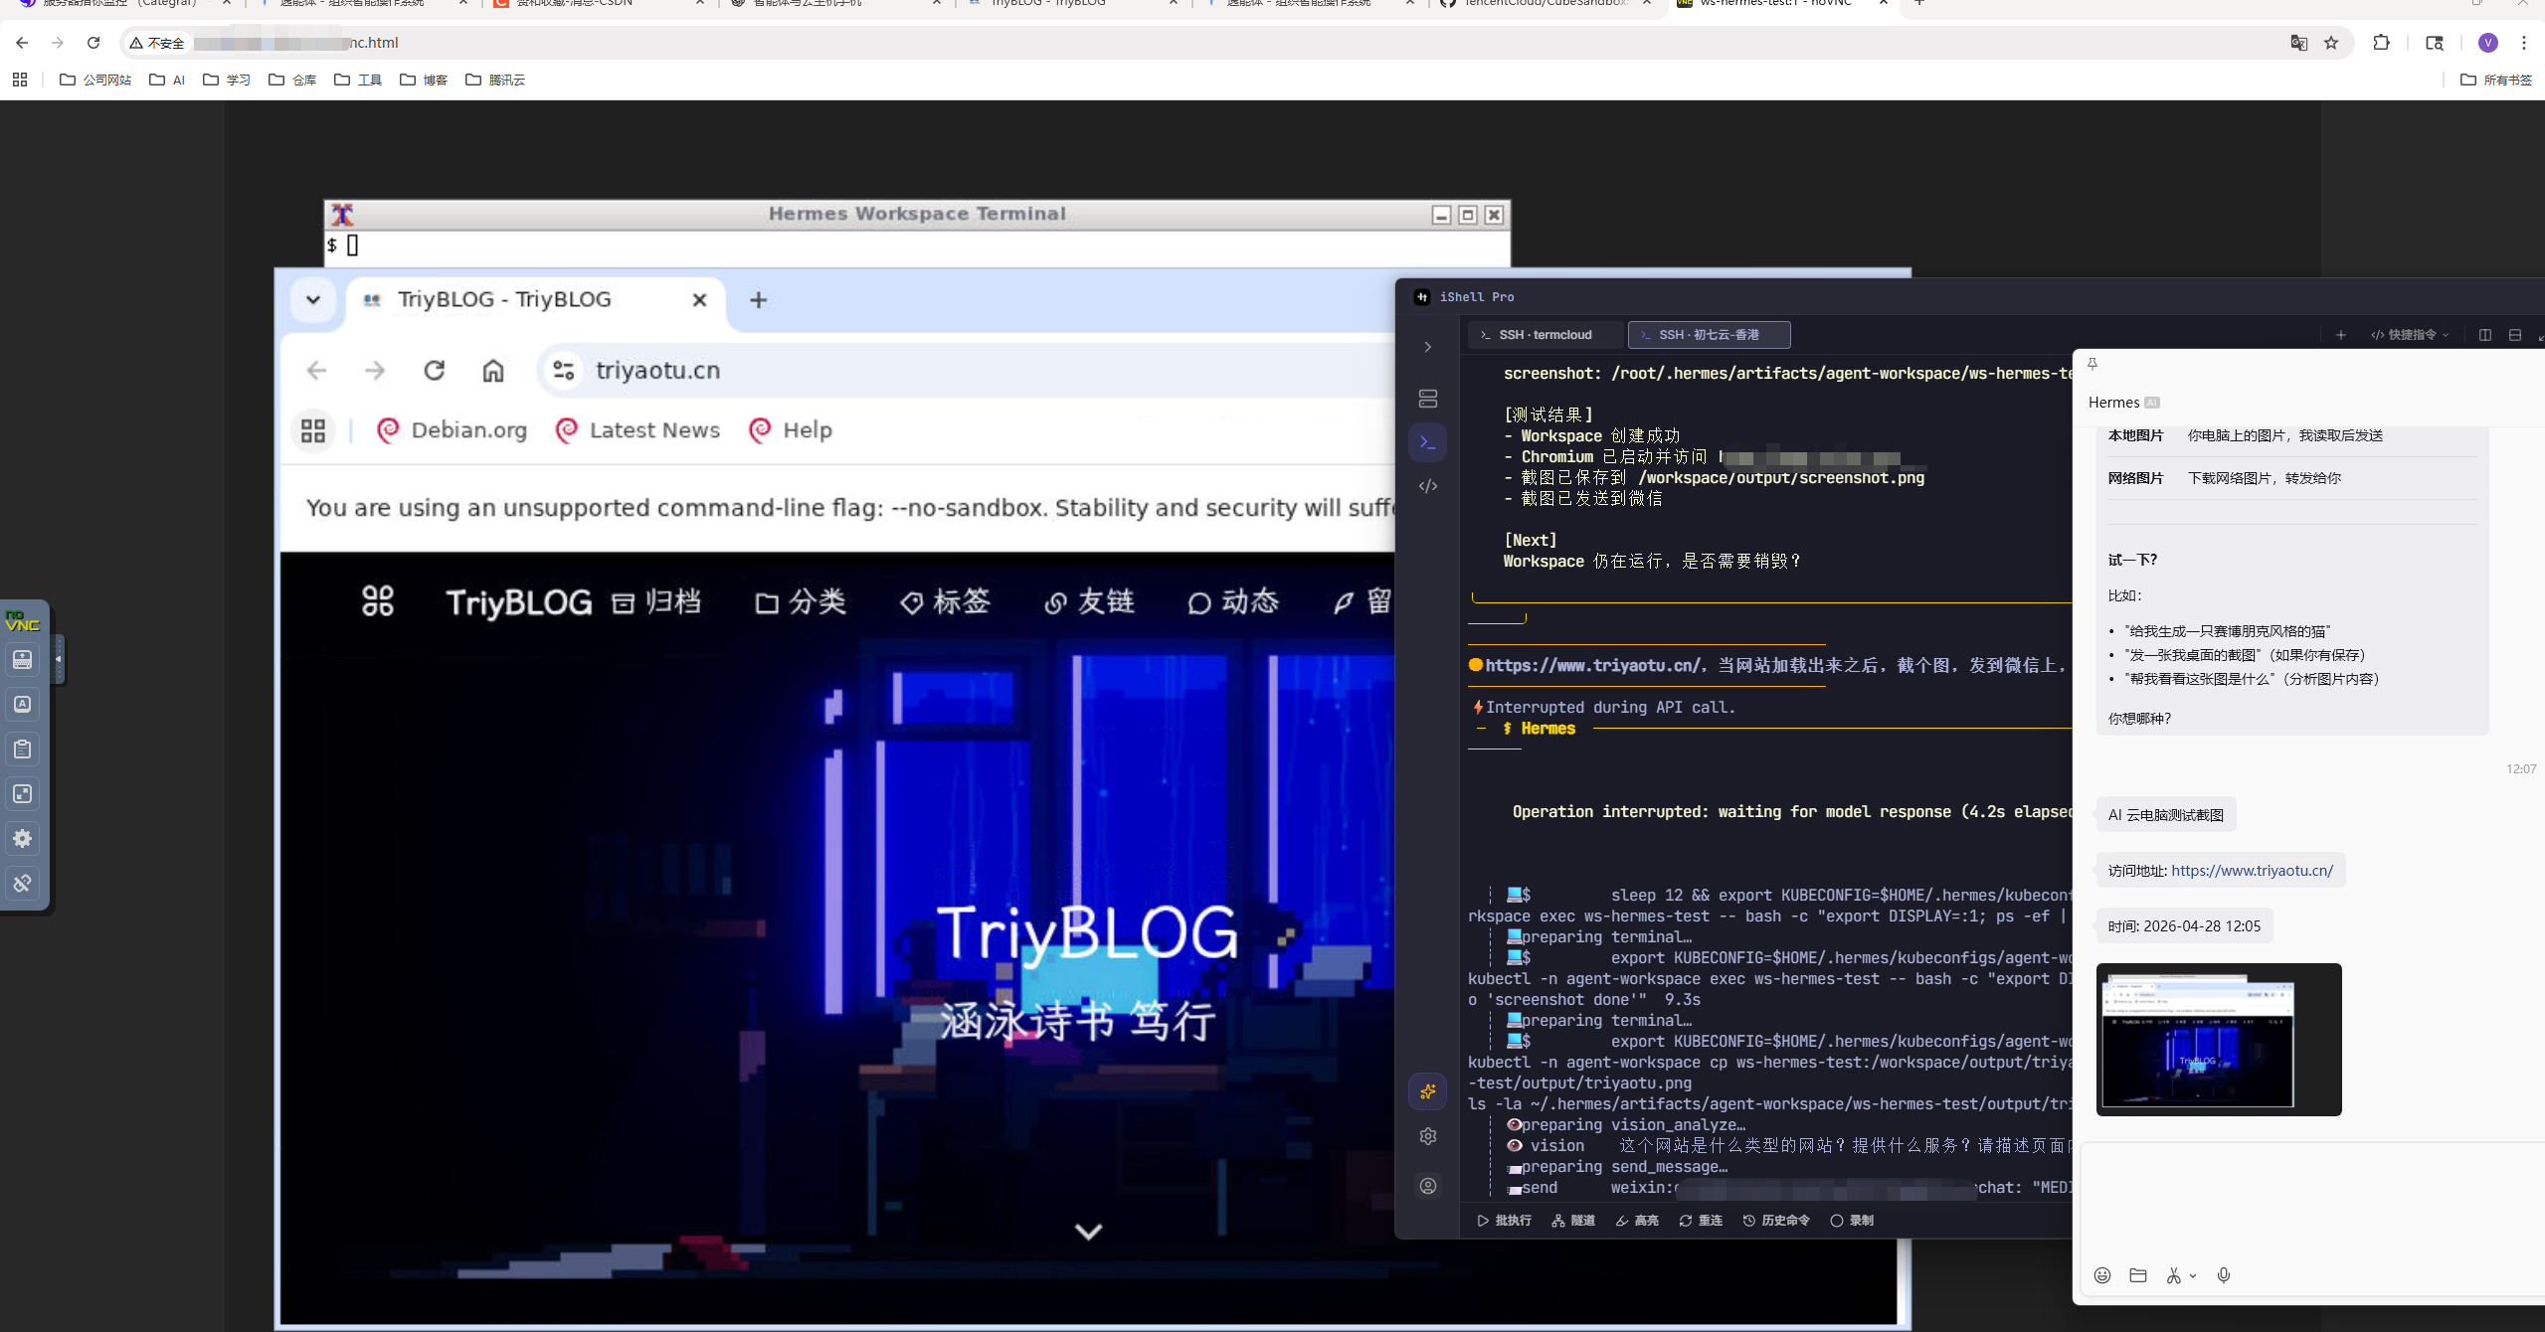Go to home in remote Chromium
The height and width of the screenshot is (1332, 2545).
(492, 371)
